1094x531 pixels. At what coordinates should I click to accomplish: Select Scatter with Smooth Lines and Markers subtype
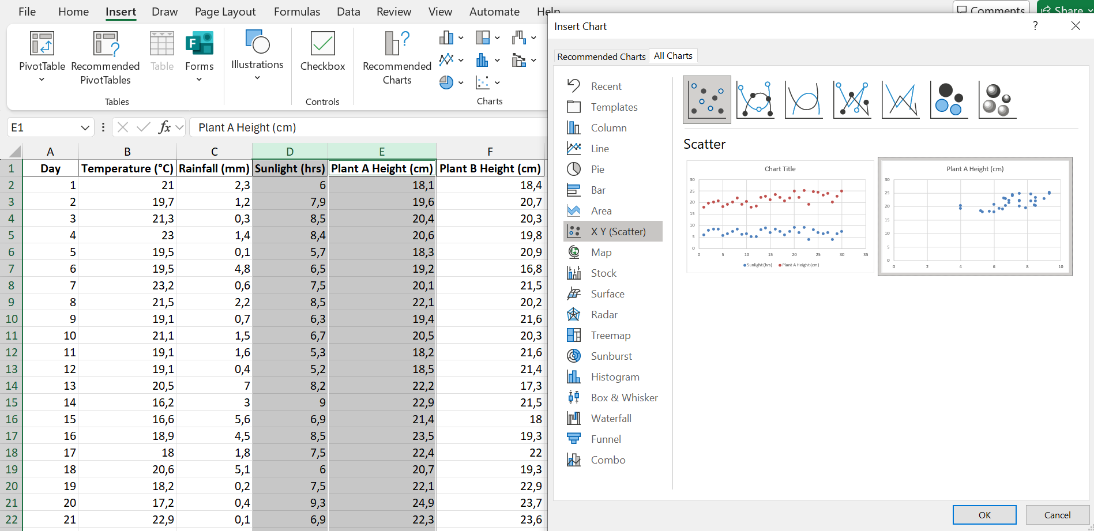(755, 100)
